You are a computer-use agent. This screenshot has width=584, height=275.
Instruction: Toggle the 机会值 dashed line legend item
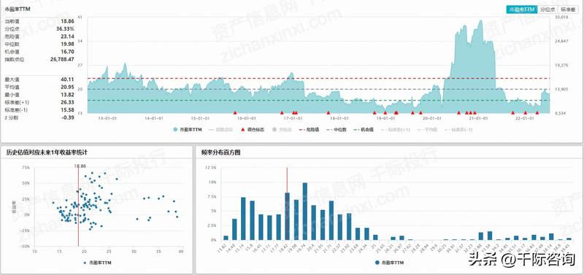coord(364,130)
